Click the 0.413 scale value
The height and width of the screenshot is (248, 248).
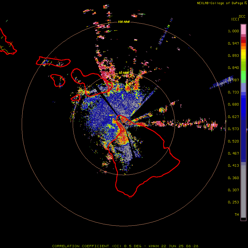[x=233, y=166]
